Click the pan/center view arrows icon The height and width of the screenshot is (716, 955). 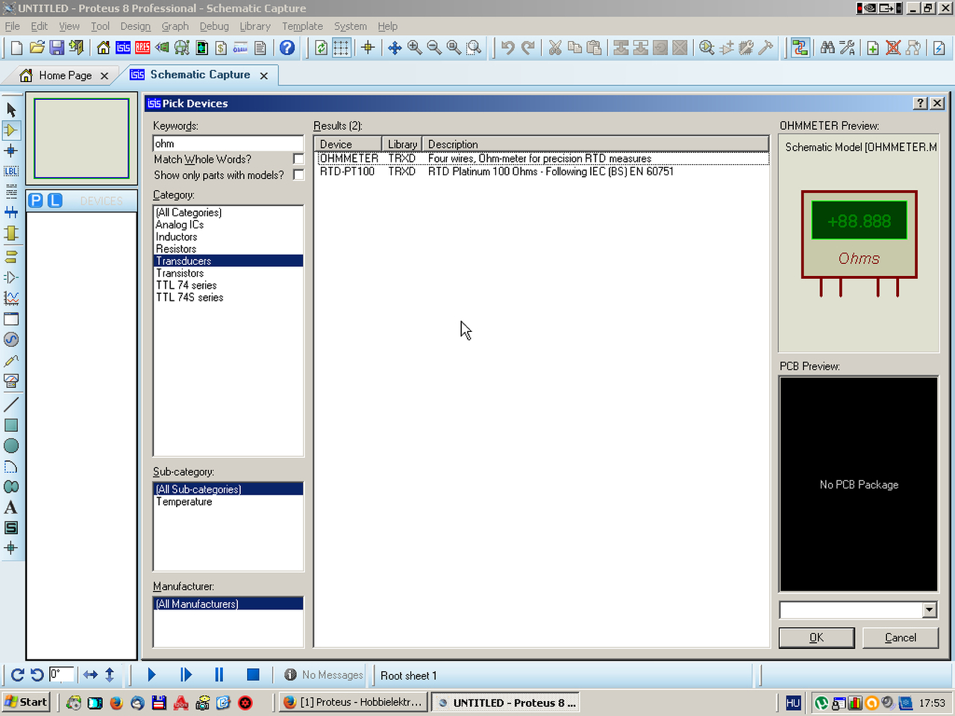[395, 48]
